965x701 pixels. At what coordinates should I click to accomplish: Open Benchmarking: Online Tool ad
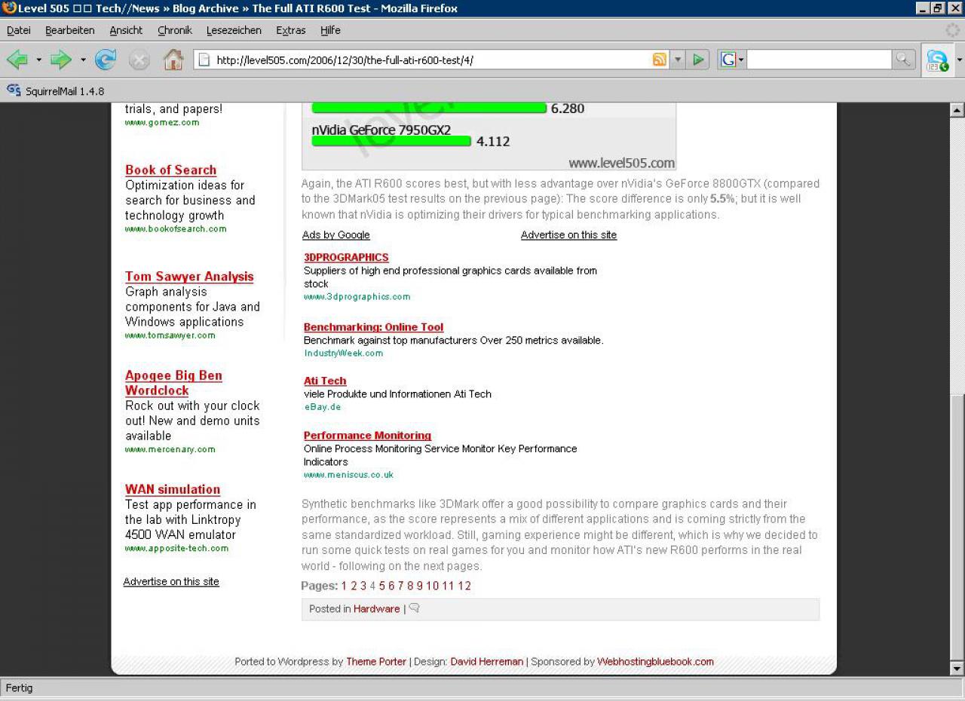point(373,327)
